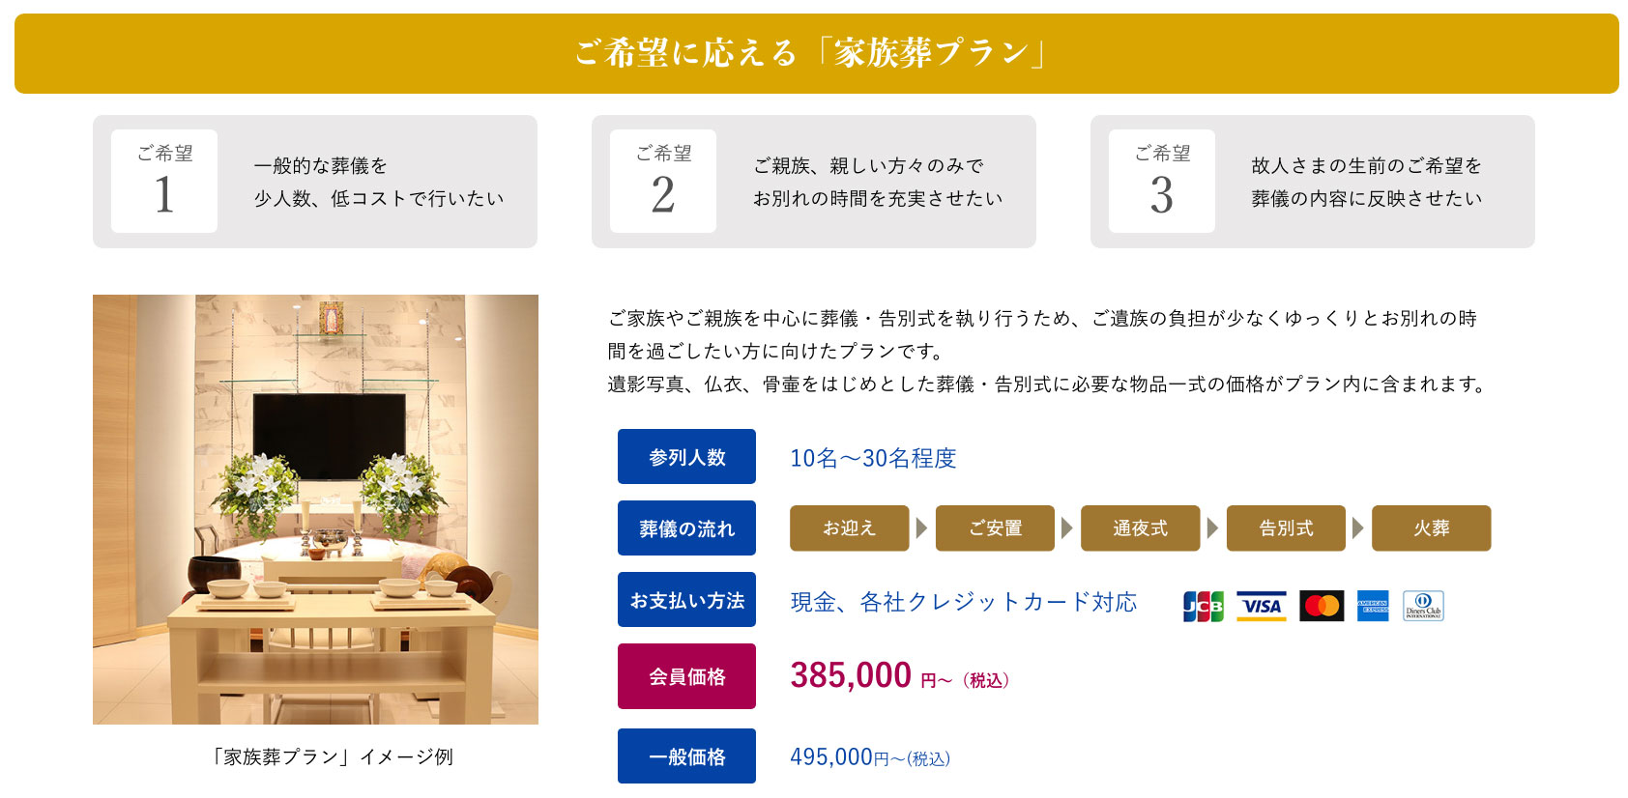Viewport: 1628px width, 798px height.
Task: Click the arrow between 通夜式 and 告別式
Action: pos(1213,528)
